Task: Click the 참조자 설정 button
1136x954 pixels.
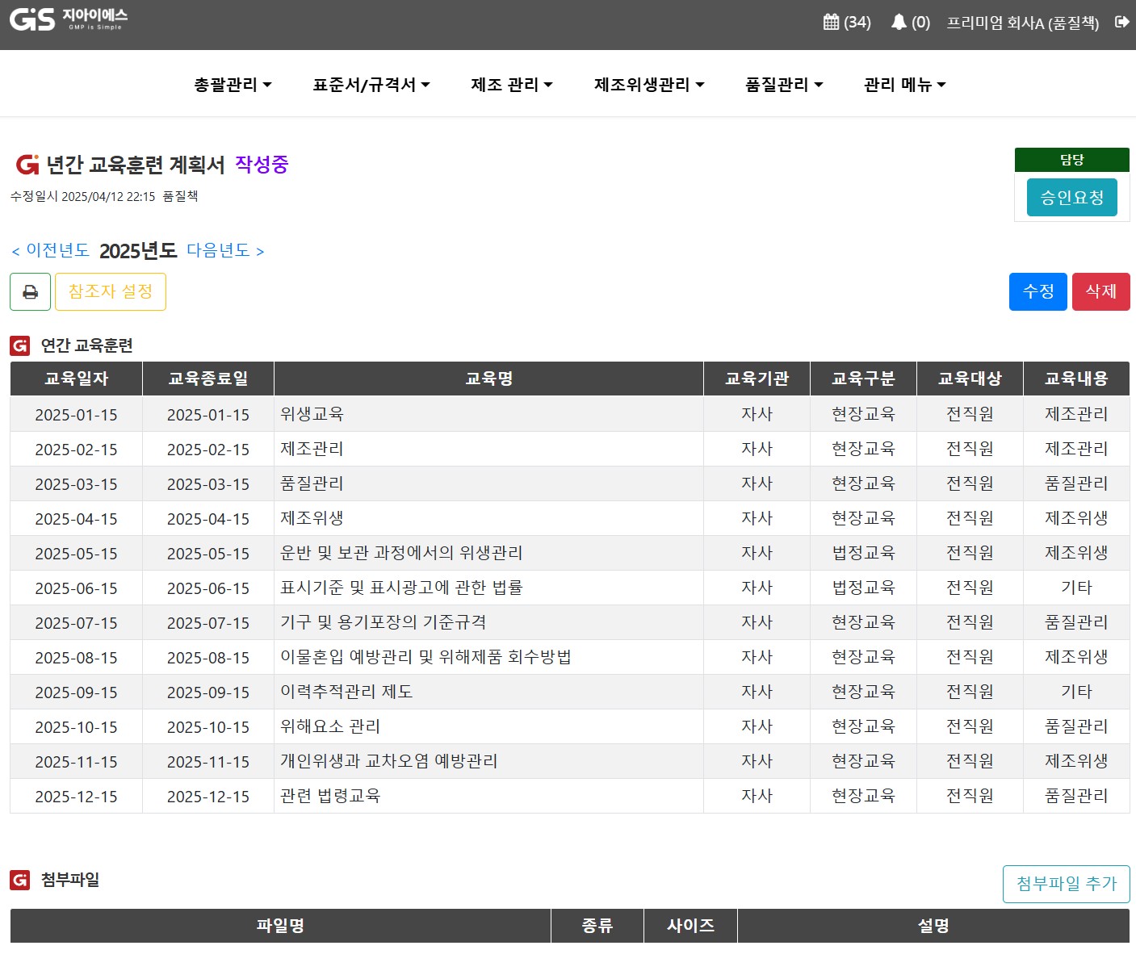Action: [x=111, y=291]
